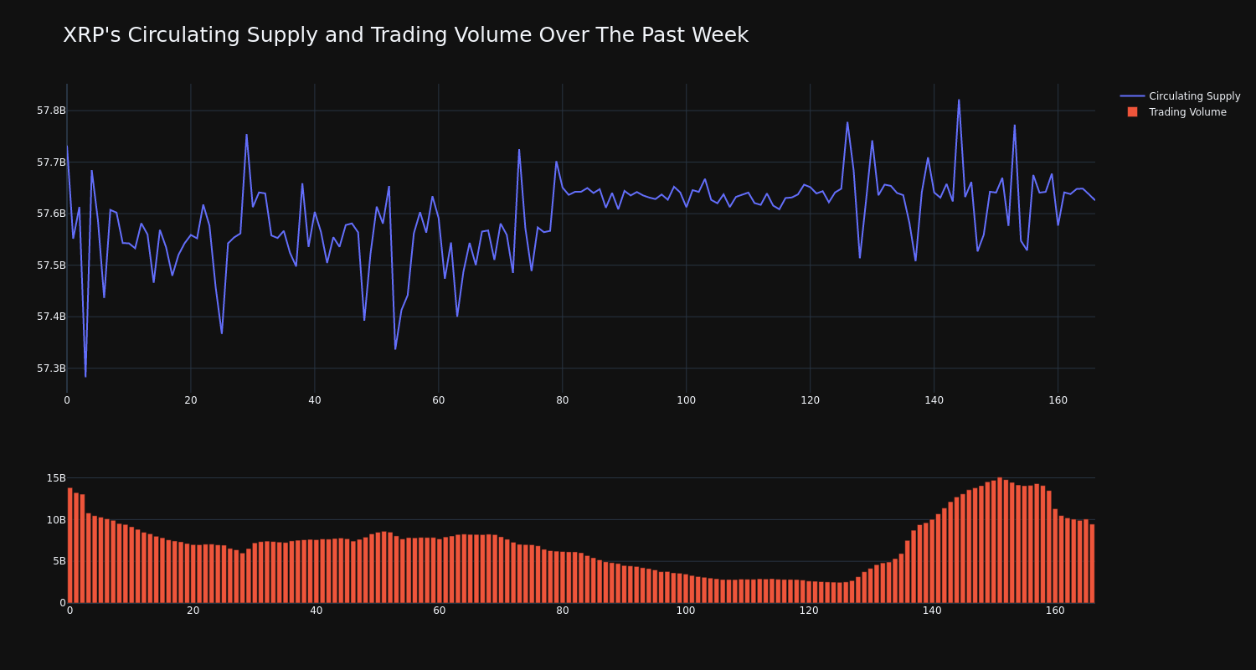Click the 80 tick on supply chart x-axis
This screenshot has width=1256, height=670.
[x=563, y=400]
